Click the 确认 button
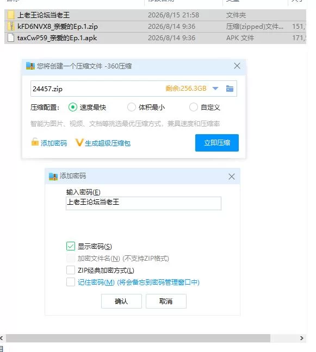316x352 pixels. [x=121, y=301]
